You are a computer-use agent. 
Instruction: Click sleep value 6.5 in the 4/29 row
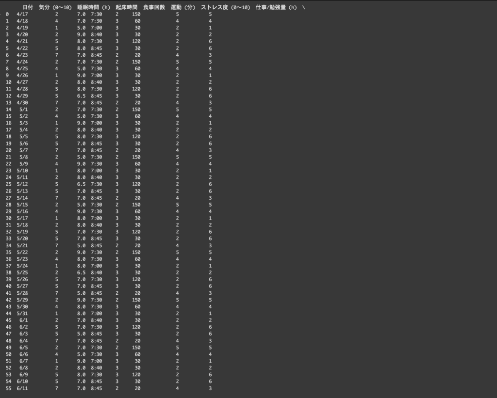click(x=82, y=96)
